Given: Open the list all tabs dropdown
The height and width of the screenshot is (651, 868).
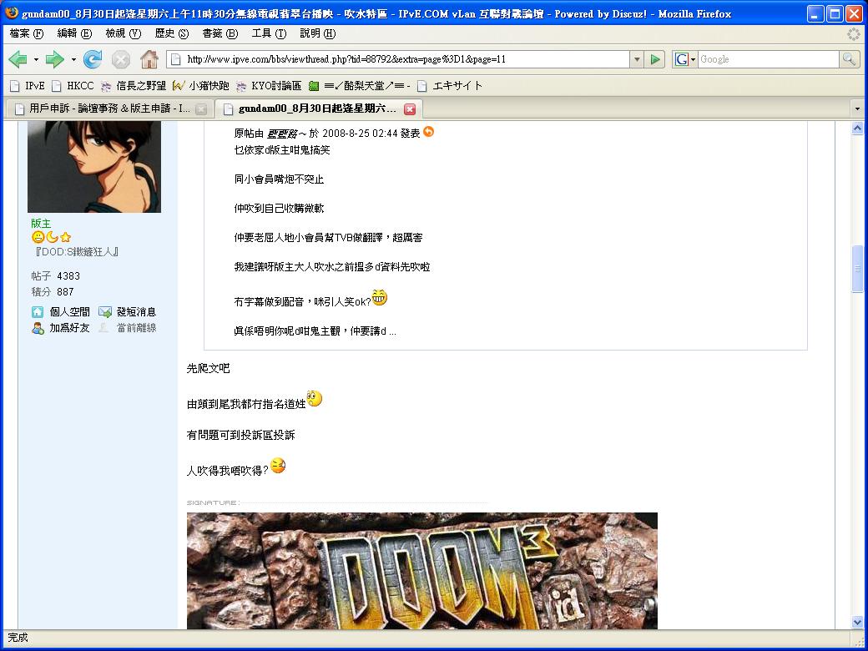Looking at the screenshot, I should click(x=856, y=109).
